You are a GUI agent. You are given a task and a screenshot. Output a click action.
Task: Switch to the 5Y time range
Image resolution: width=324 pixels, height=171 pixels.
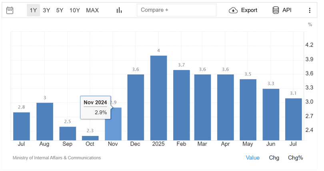pyautogui.click(x=60, y=10)
